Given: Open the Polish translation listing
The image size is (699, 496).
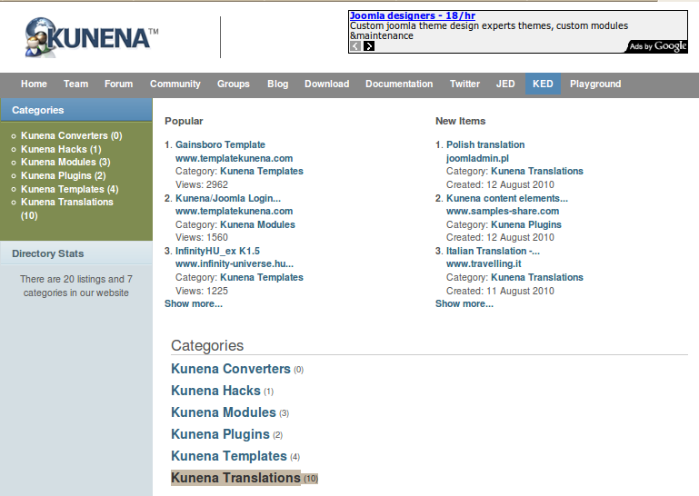Looking at the screenshot, I should coord(484,144).
